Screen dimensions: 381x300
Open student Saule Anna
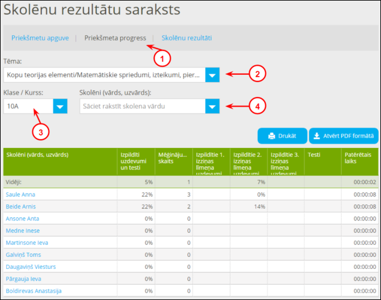[20, 195]
